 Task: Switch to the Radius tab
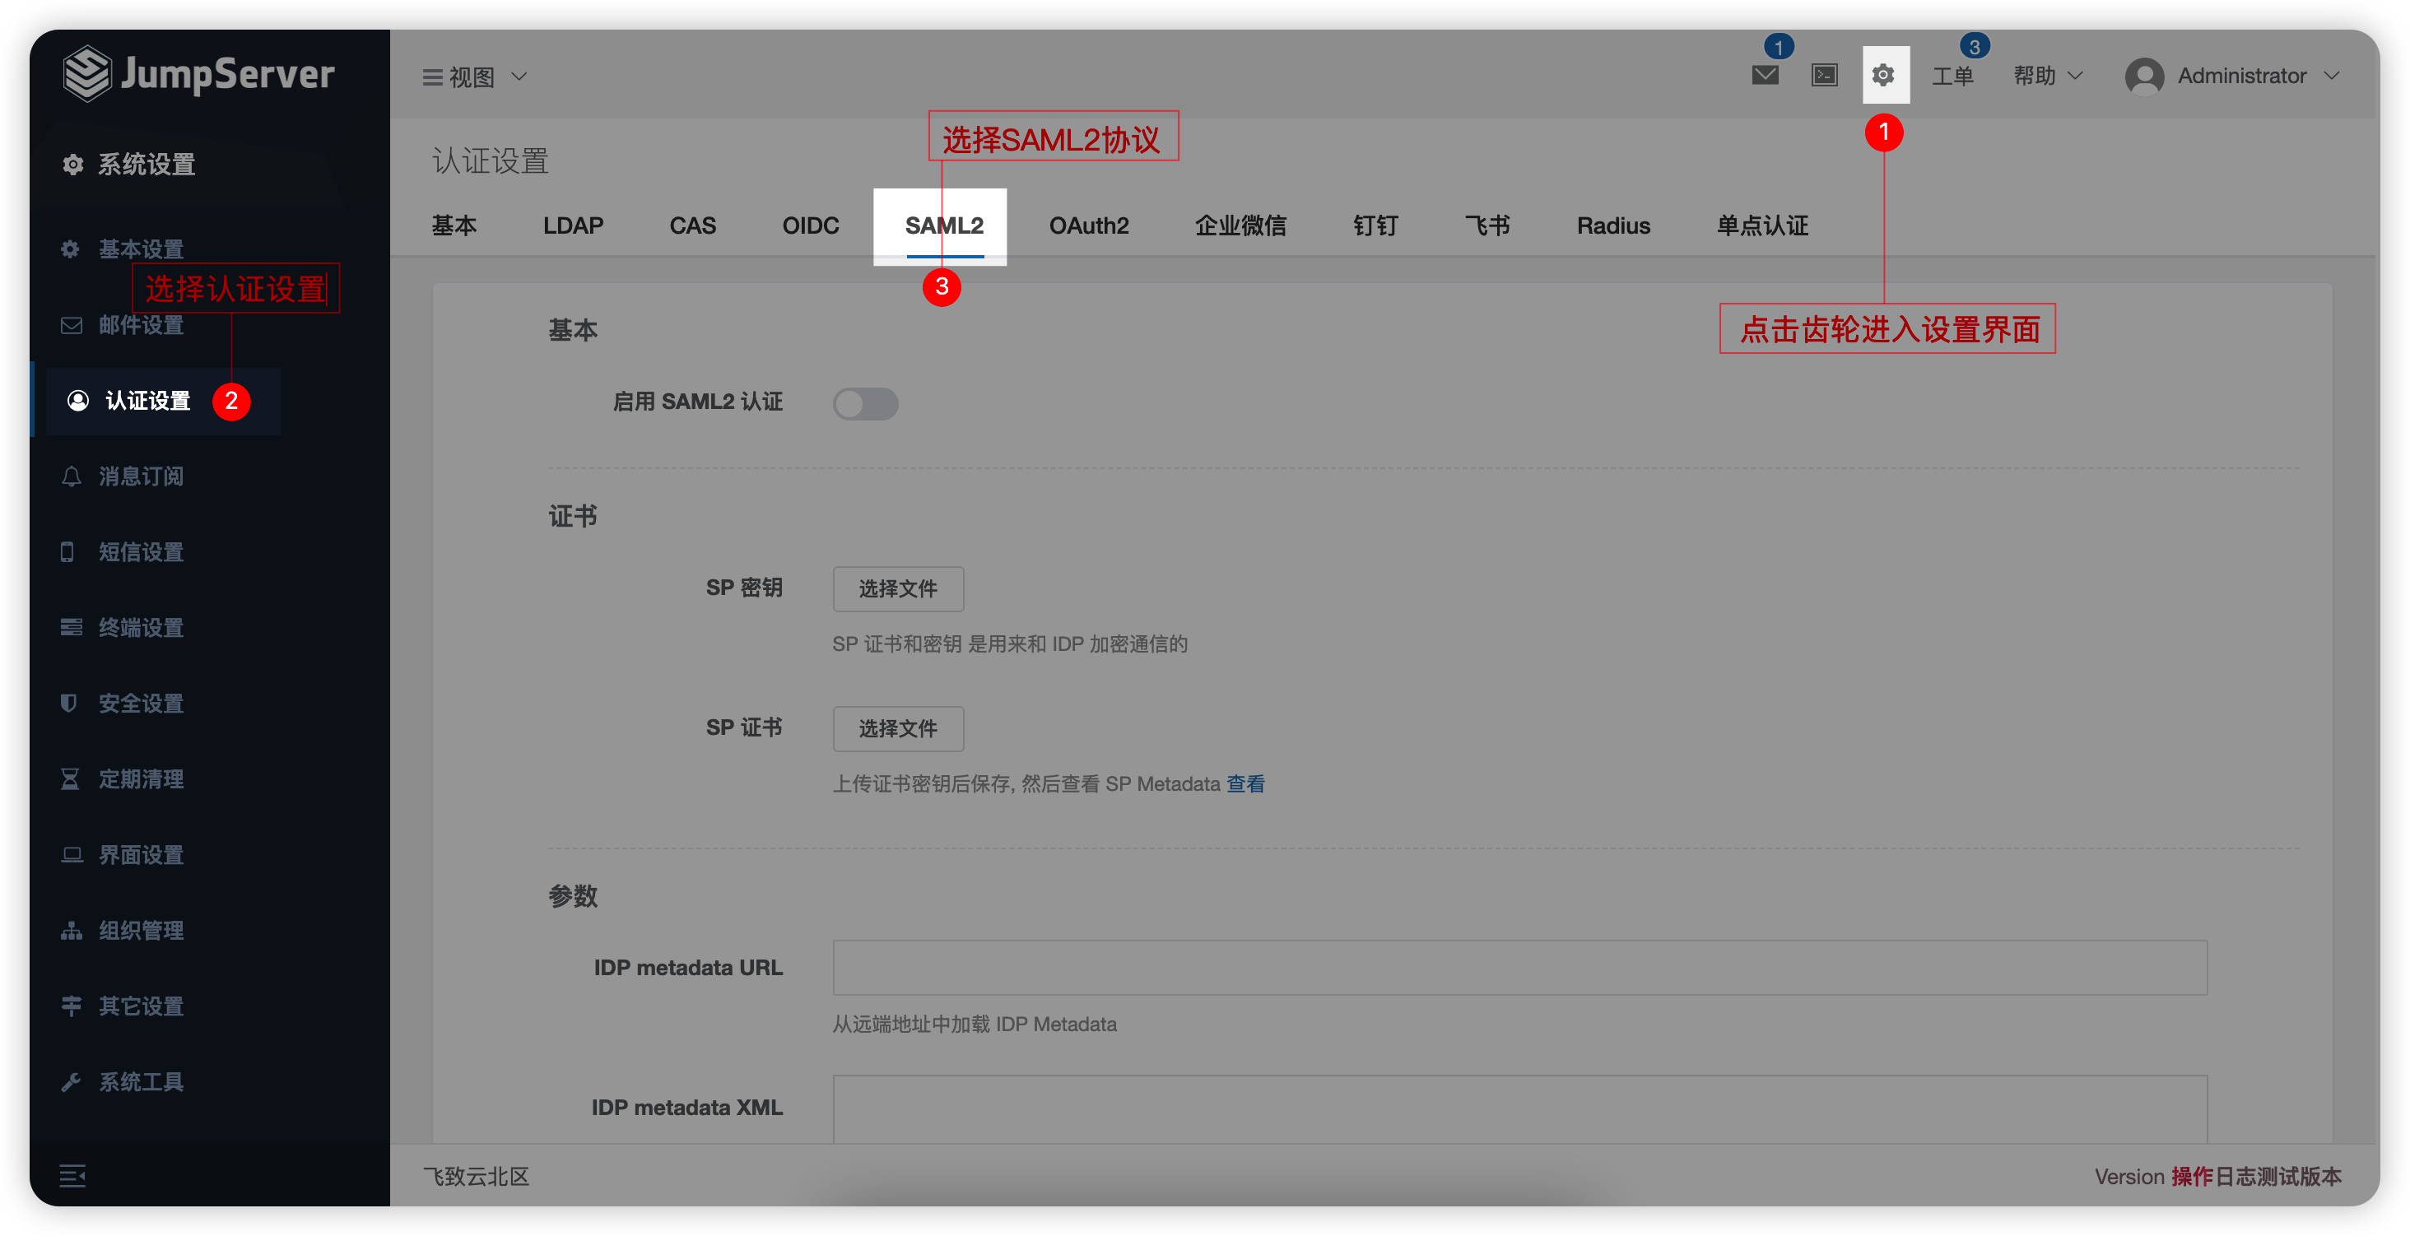click(x=1612, y=225)
